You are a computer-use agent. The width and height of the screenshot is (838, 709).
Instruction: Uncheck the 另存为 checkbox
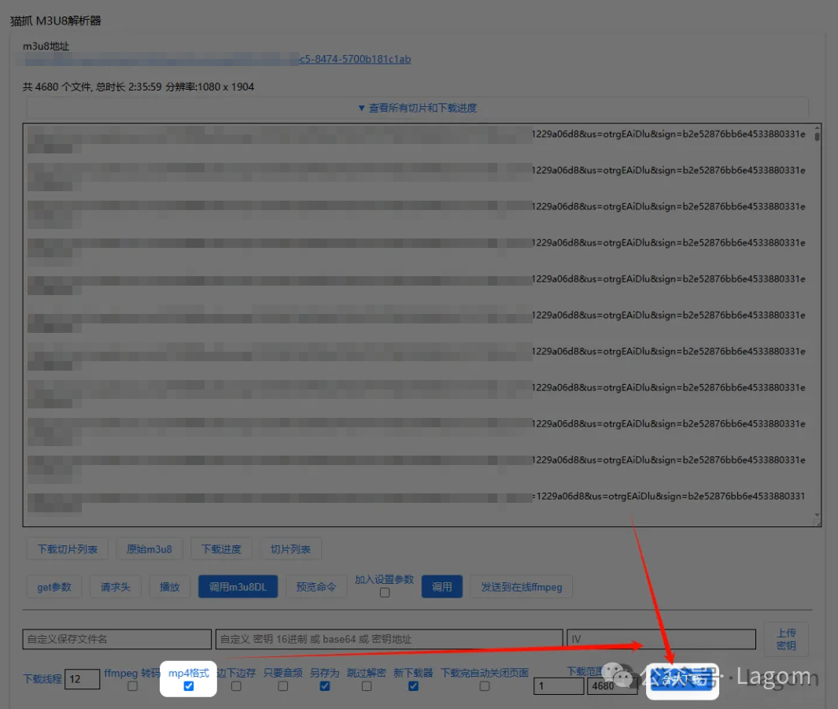pos(325,686)
